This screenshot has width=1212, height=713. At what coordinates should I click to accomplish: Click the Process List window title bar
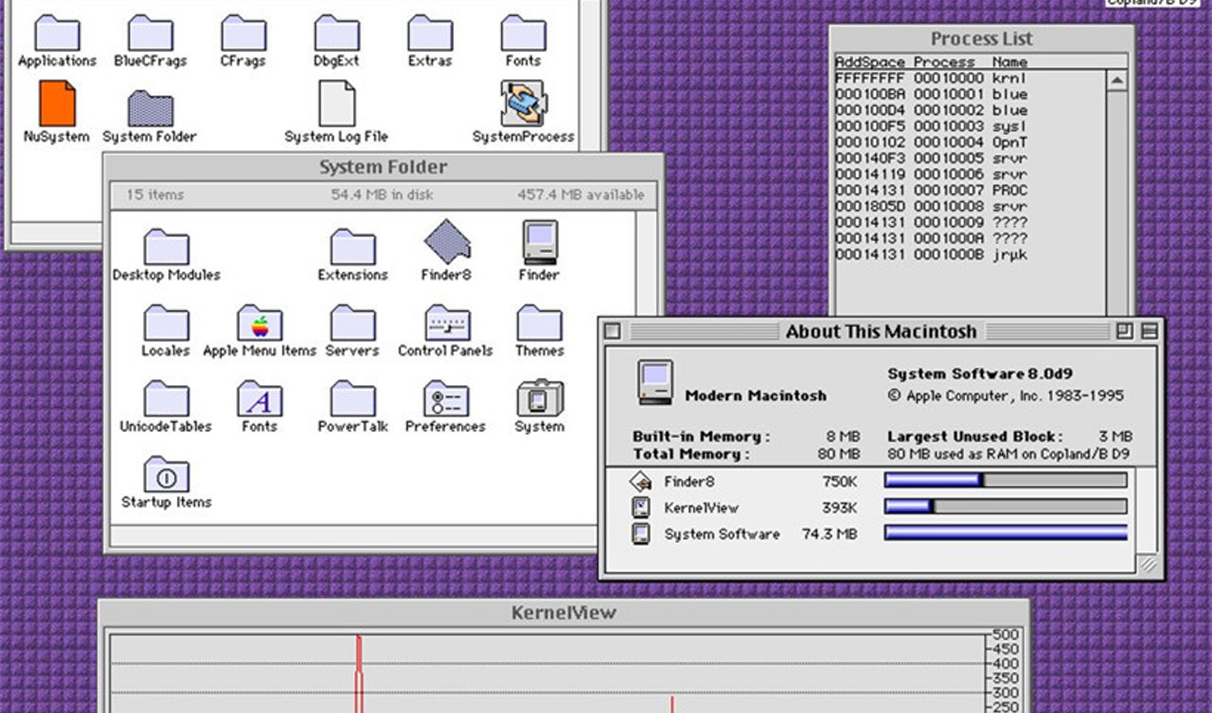click(x=982, y=39)
